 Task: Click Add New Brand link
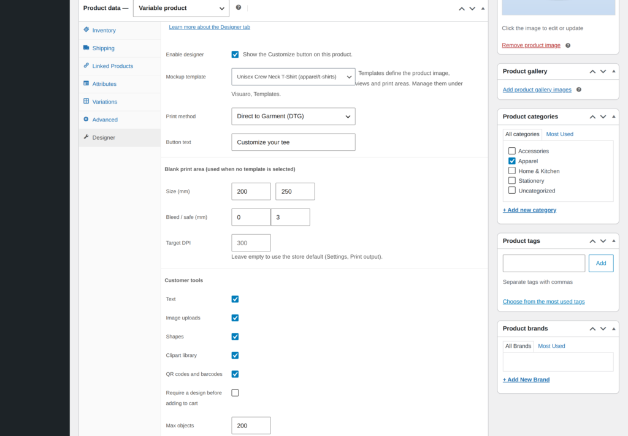point(526,380)
